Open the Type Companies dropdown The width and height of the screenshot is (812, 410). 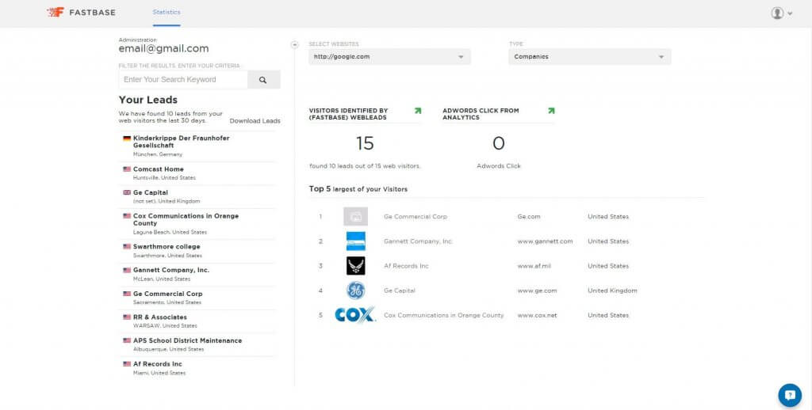coord(589,57)
